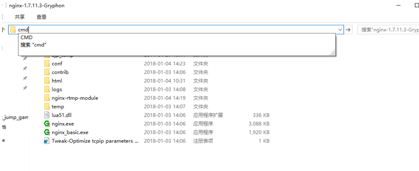Screen dimensions: 419x171
Task: Click the nginx_basic.exe application icon
Action: (47, 132)
